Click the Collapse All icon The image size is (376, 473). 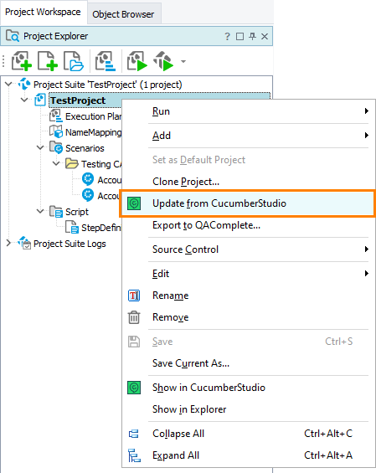point(134,434)
